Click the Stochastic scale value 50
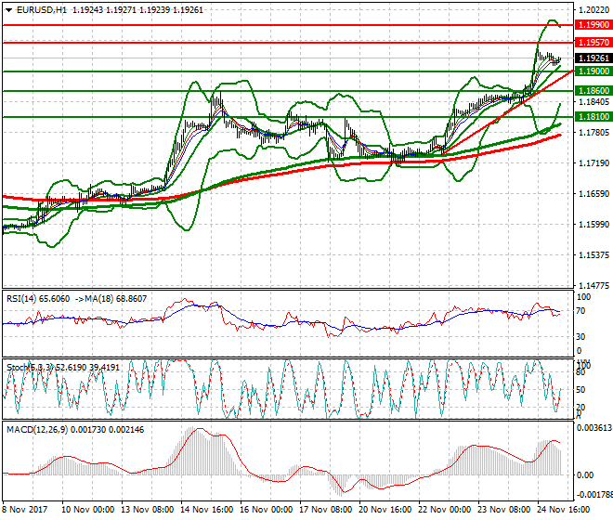The height and width of the screenshot is (520, 613). [581, 390]
